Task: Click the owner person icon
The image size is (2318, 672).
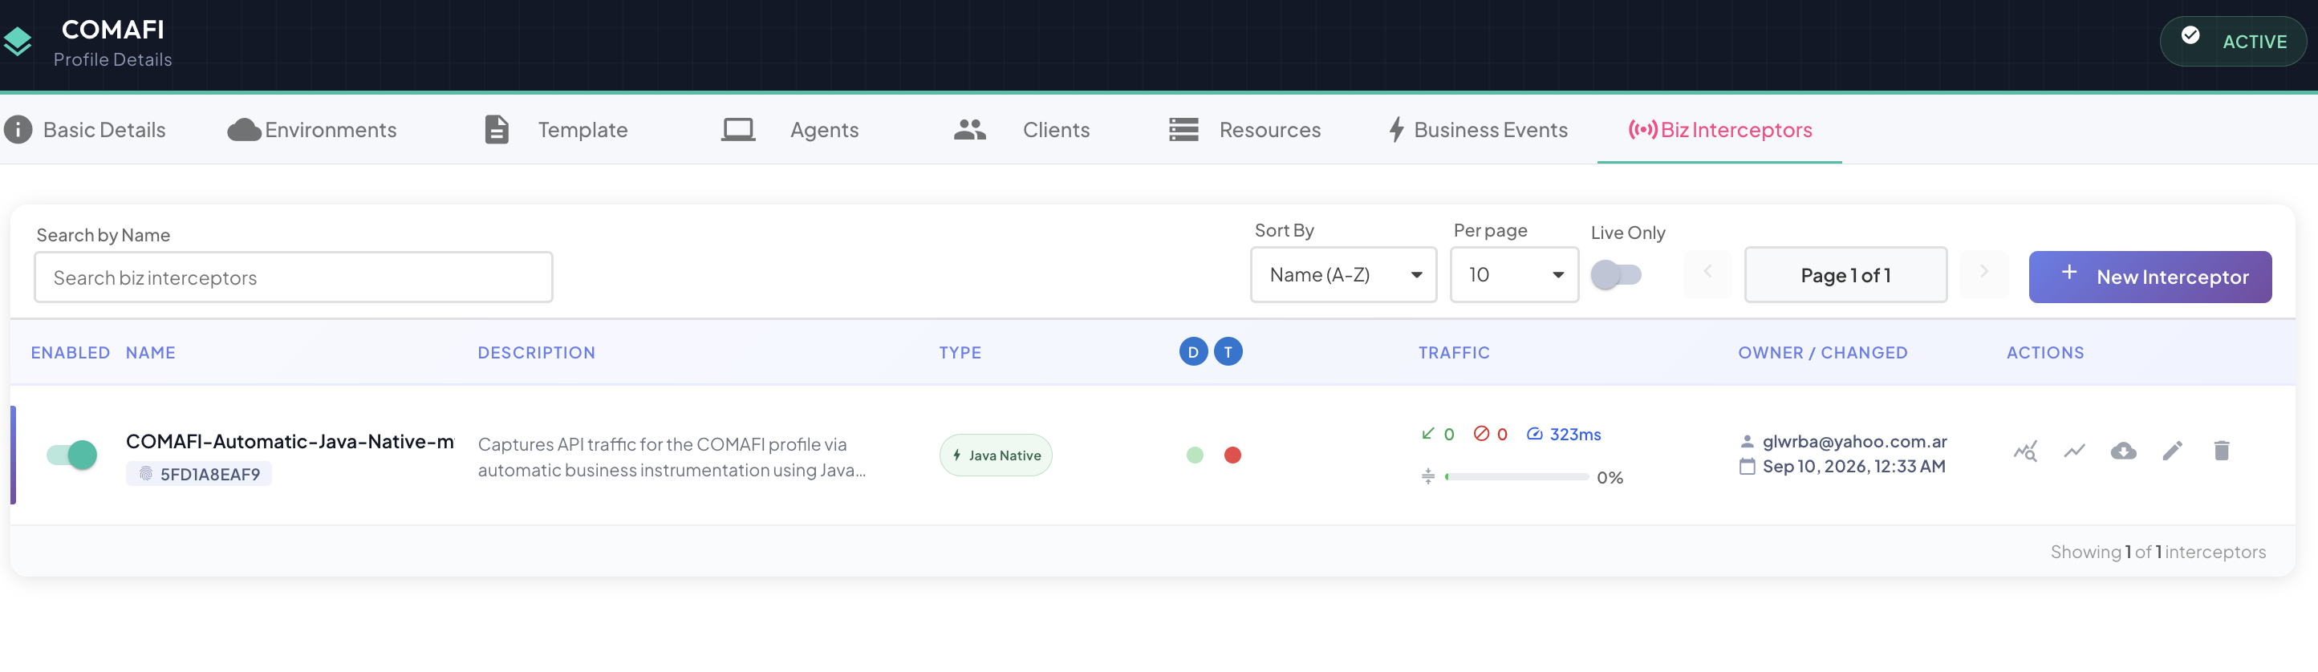Action: tap(1747, 442)
